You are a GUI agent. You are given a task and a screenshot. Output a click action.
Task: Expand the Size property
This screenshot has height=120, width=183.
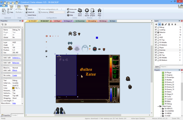(x=2, y=53)
